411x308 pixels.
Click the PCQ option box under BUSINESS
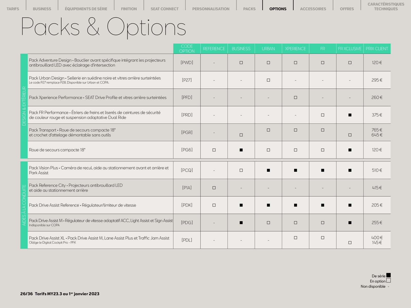pyautogui.click(x=241, y=170)
